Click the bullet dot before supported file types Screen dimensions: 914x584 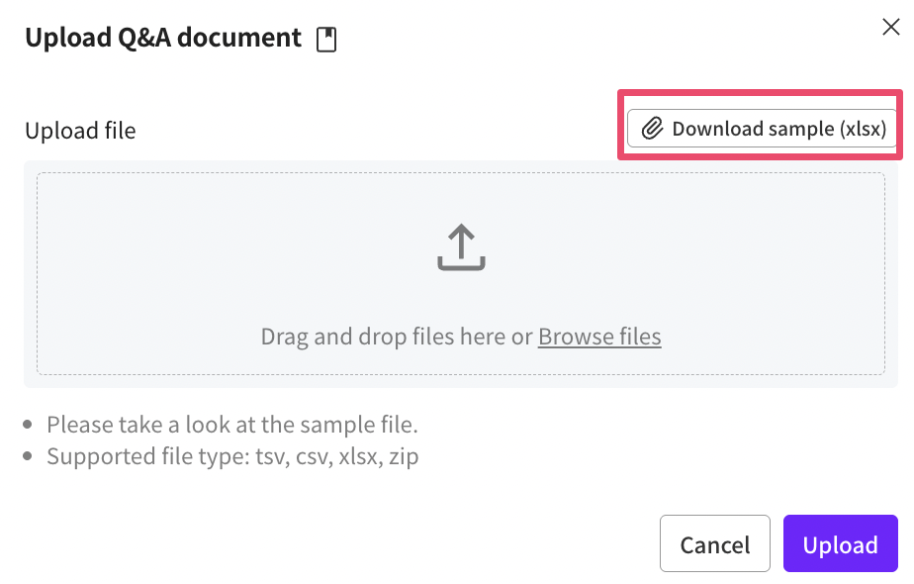click(31, 458)
